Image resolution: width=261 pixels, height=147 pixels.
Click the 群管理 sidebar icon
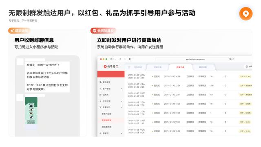(x=100, y=134)
